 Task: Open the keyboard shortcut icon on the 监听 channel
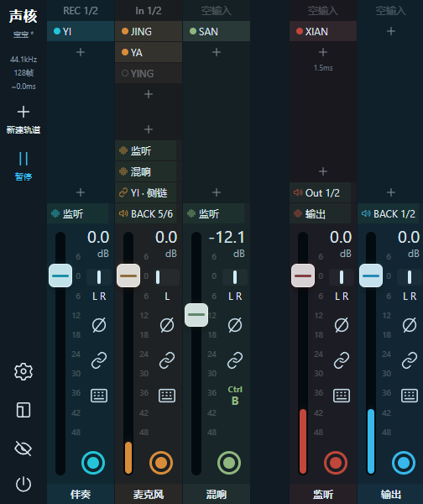point(342,396)
